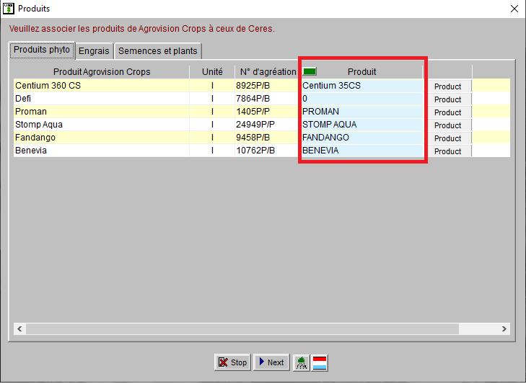This screenshot has width=526, height=384.
Task: Click the Unité column header
Action: coord(212,72)
